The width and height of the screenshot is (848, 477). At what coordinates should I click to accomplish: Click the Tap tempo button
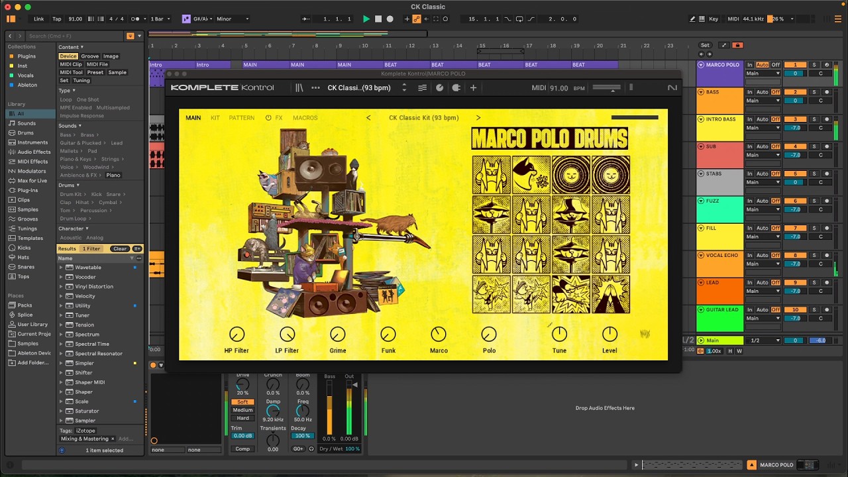57,19
